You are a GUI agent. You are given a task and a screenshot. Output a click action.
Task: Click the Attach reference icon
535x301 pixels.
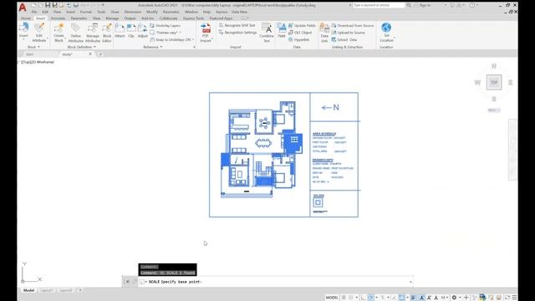120,28
